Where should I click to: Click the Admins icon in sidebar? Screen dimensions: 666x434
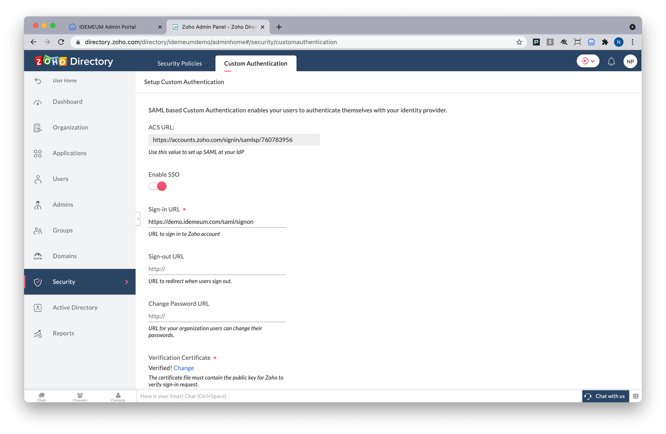[38, 205]
